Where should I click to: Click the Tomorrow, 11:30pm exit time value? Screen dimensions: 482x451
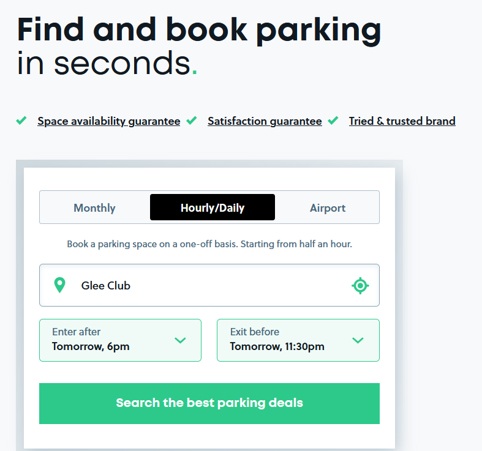(277, 347)
